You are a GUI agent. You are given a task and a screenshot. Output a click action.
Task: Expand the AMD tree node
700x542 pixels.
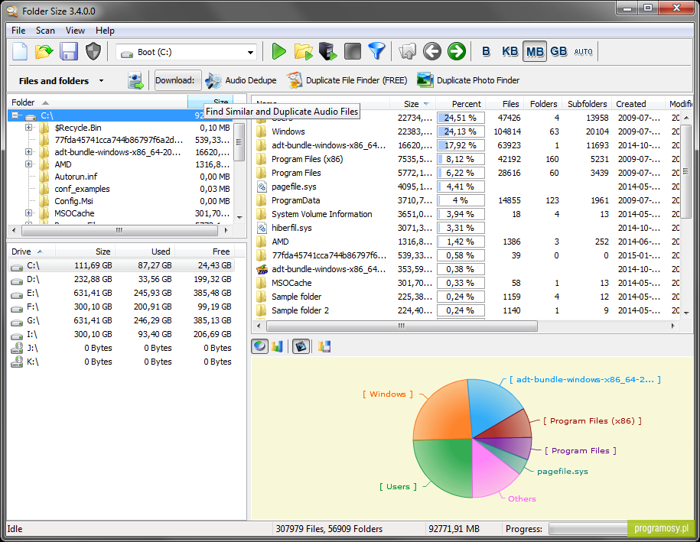[x=28, y=164]
